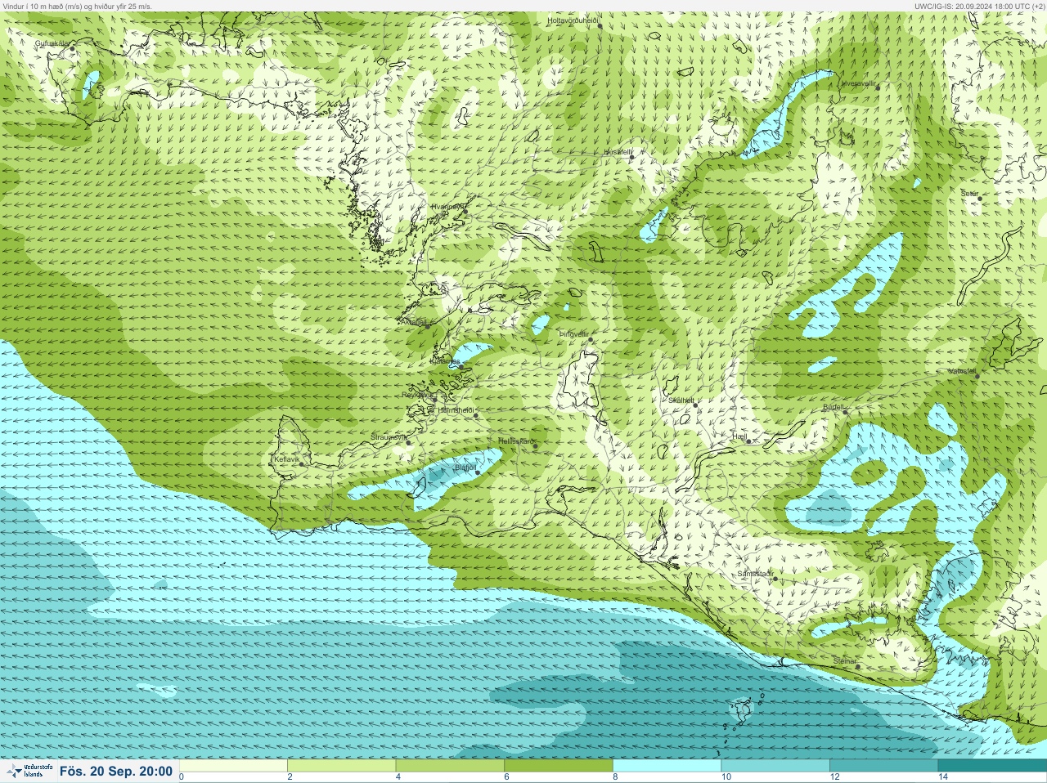This screenshot has height=783, width=1047.
Task: Click the Húsafell station label
Action: [618, 152]
